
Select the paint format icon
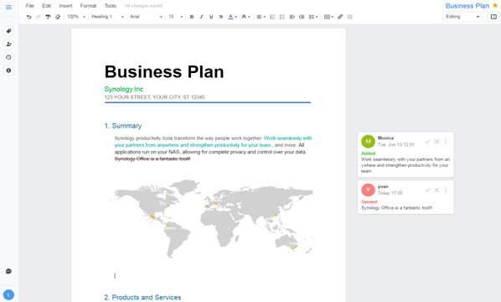pos(48,17)
